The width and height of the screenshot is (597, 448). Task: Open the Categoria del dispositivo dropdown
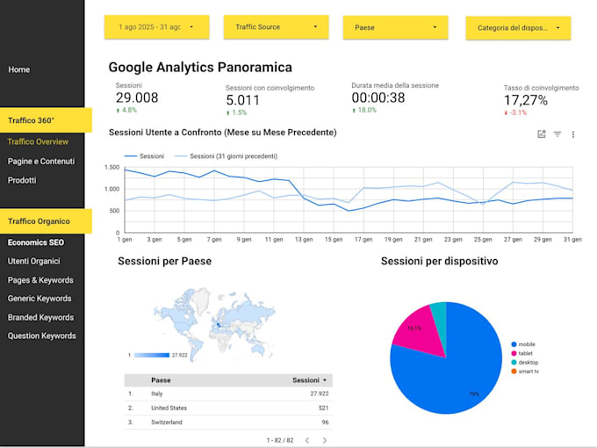[518, 28]
